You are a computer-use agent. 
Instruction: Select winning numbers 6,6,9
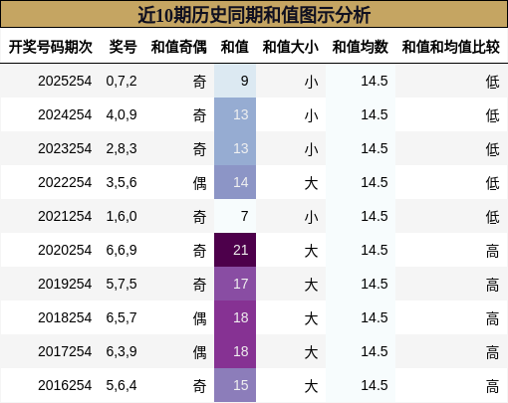pos(122,251)
